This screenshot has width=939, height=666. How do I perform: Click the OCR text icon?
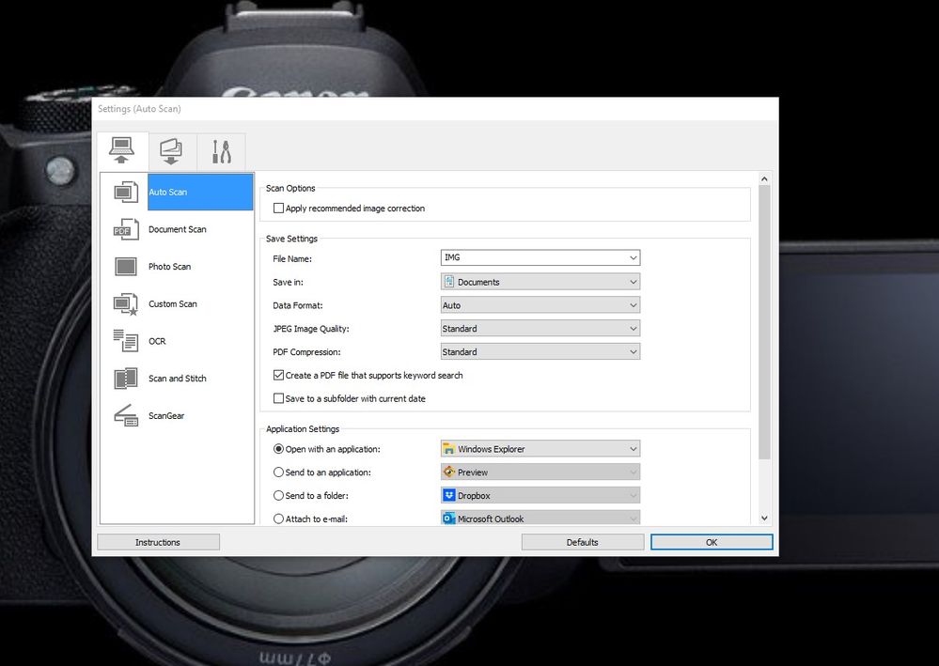tap(126, 341)
